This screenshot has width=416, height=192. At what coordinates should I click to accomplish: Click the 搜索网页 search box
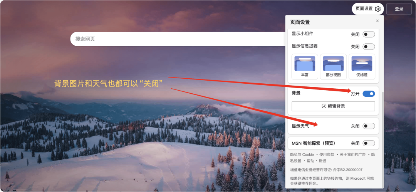(x=178, y=39)
